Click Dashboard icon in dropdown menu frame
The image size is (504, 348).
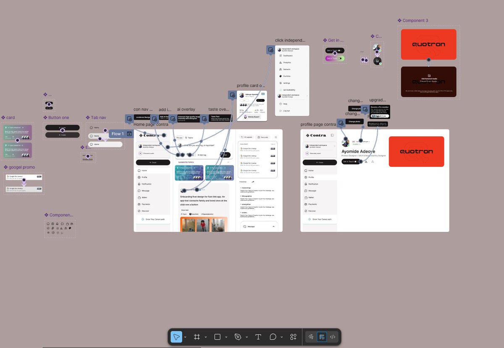pos(280,56)
